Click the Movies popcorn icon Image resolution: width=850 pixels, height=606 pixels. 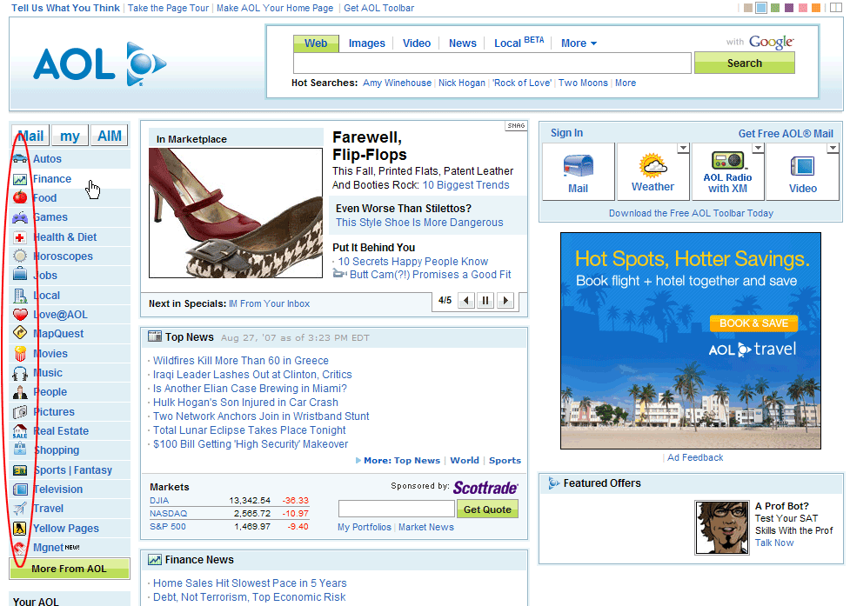[x=20, y=354]
